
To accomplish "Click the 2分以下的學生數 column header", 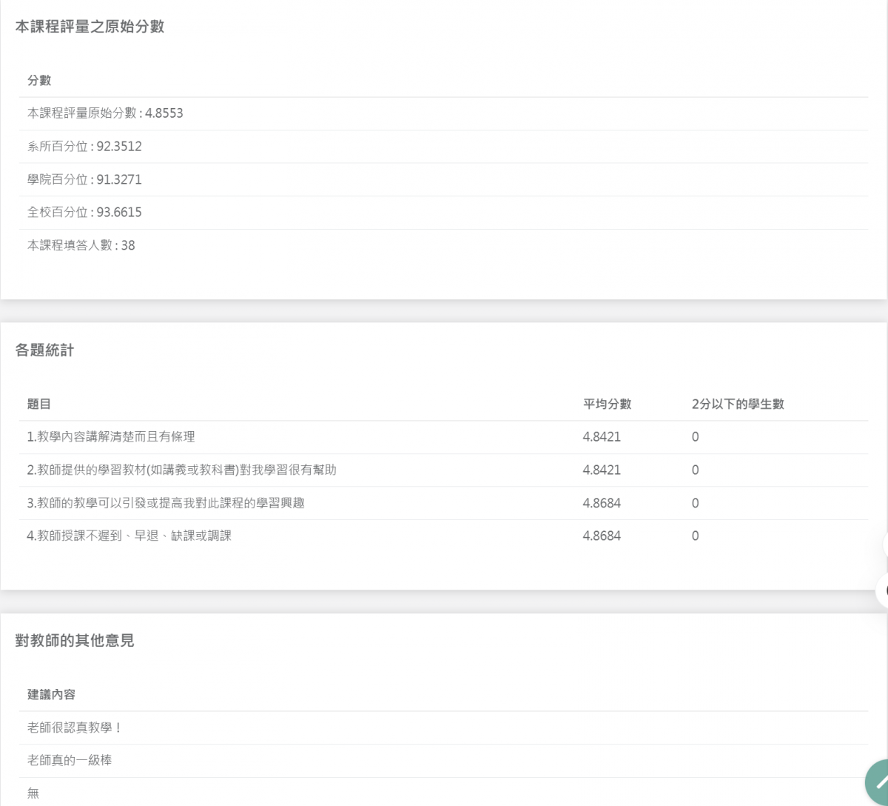I will 738,404.
